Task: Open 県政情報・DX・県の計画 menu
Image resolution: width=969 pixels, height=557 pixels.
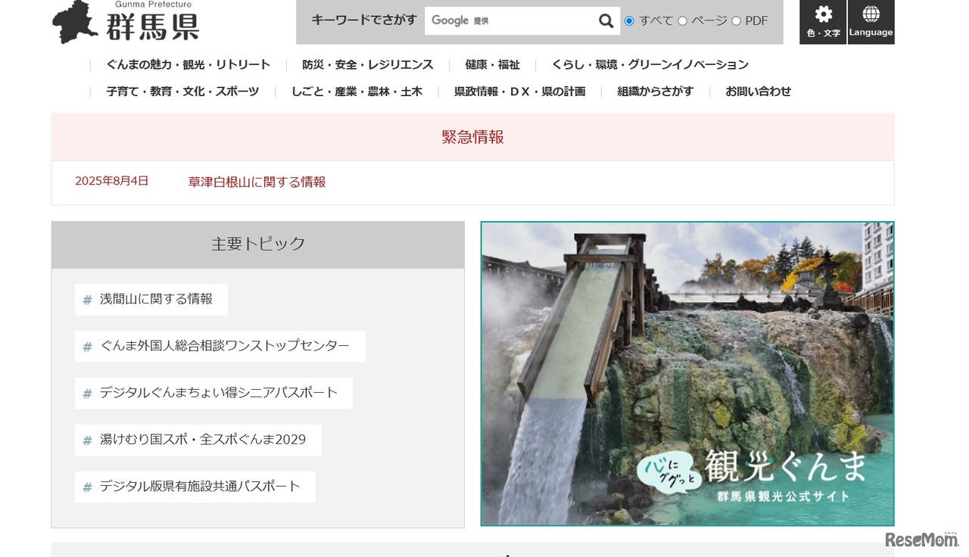Action: pos(520,92)
